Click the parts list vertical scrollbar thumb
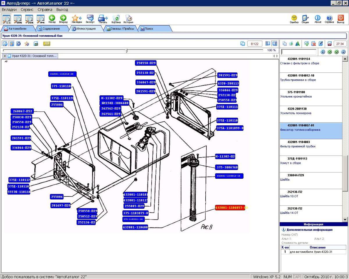The width and height of the screenshot is (349, 279). tap(345, 173)
